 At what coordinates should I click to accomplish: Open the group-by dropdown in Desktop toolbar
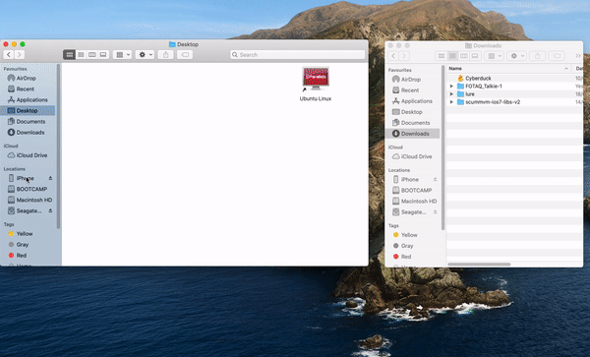(x=122, y=54)
